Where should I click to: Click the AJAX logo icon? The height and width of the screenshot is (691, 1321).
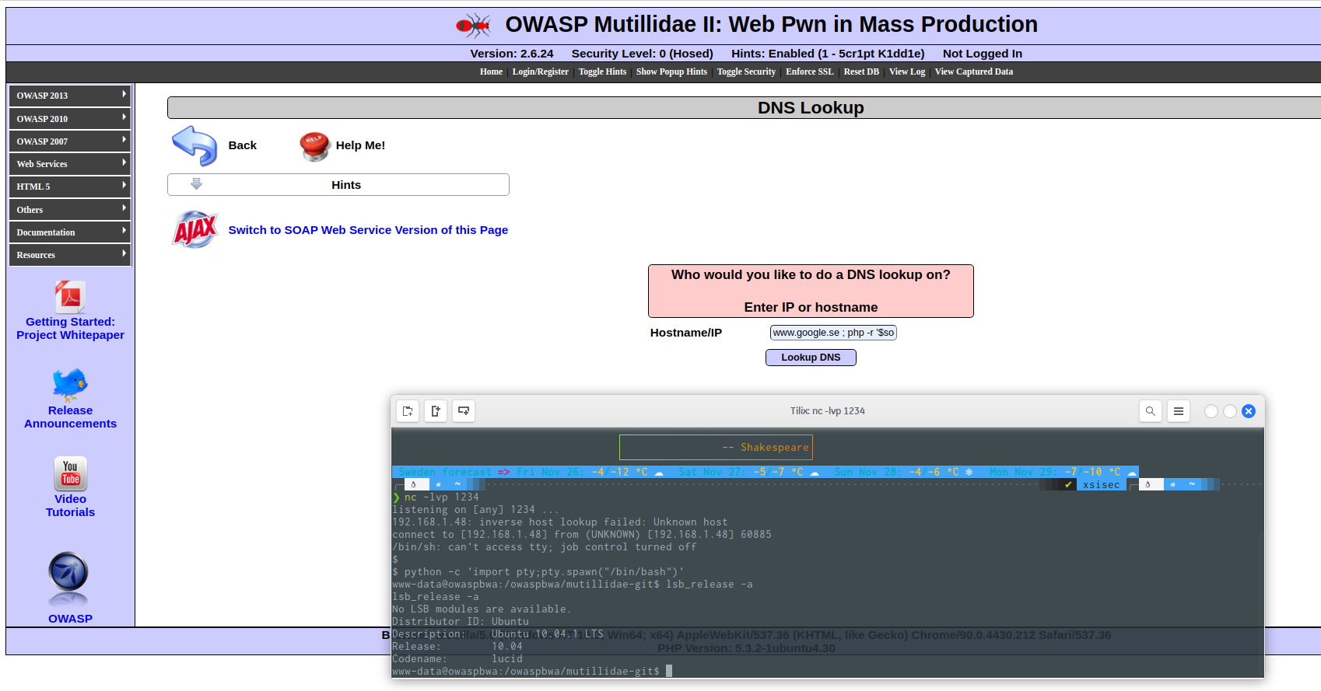coord(195,230)
